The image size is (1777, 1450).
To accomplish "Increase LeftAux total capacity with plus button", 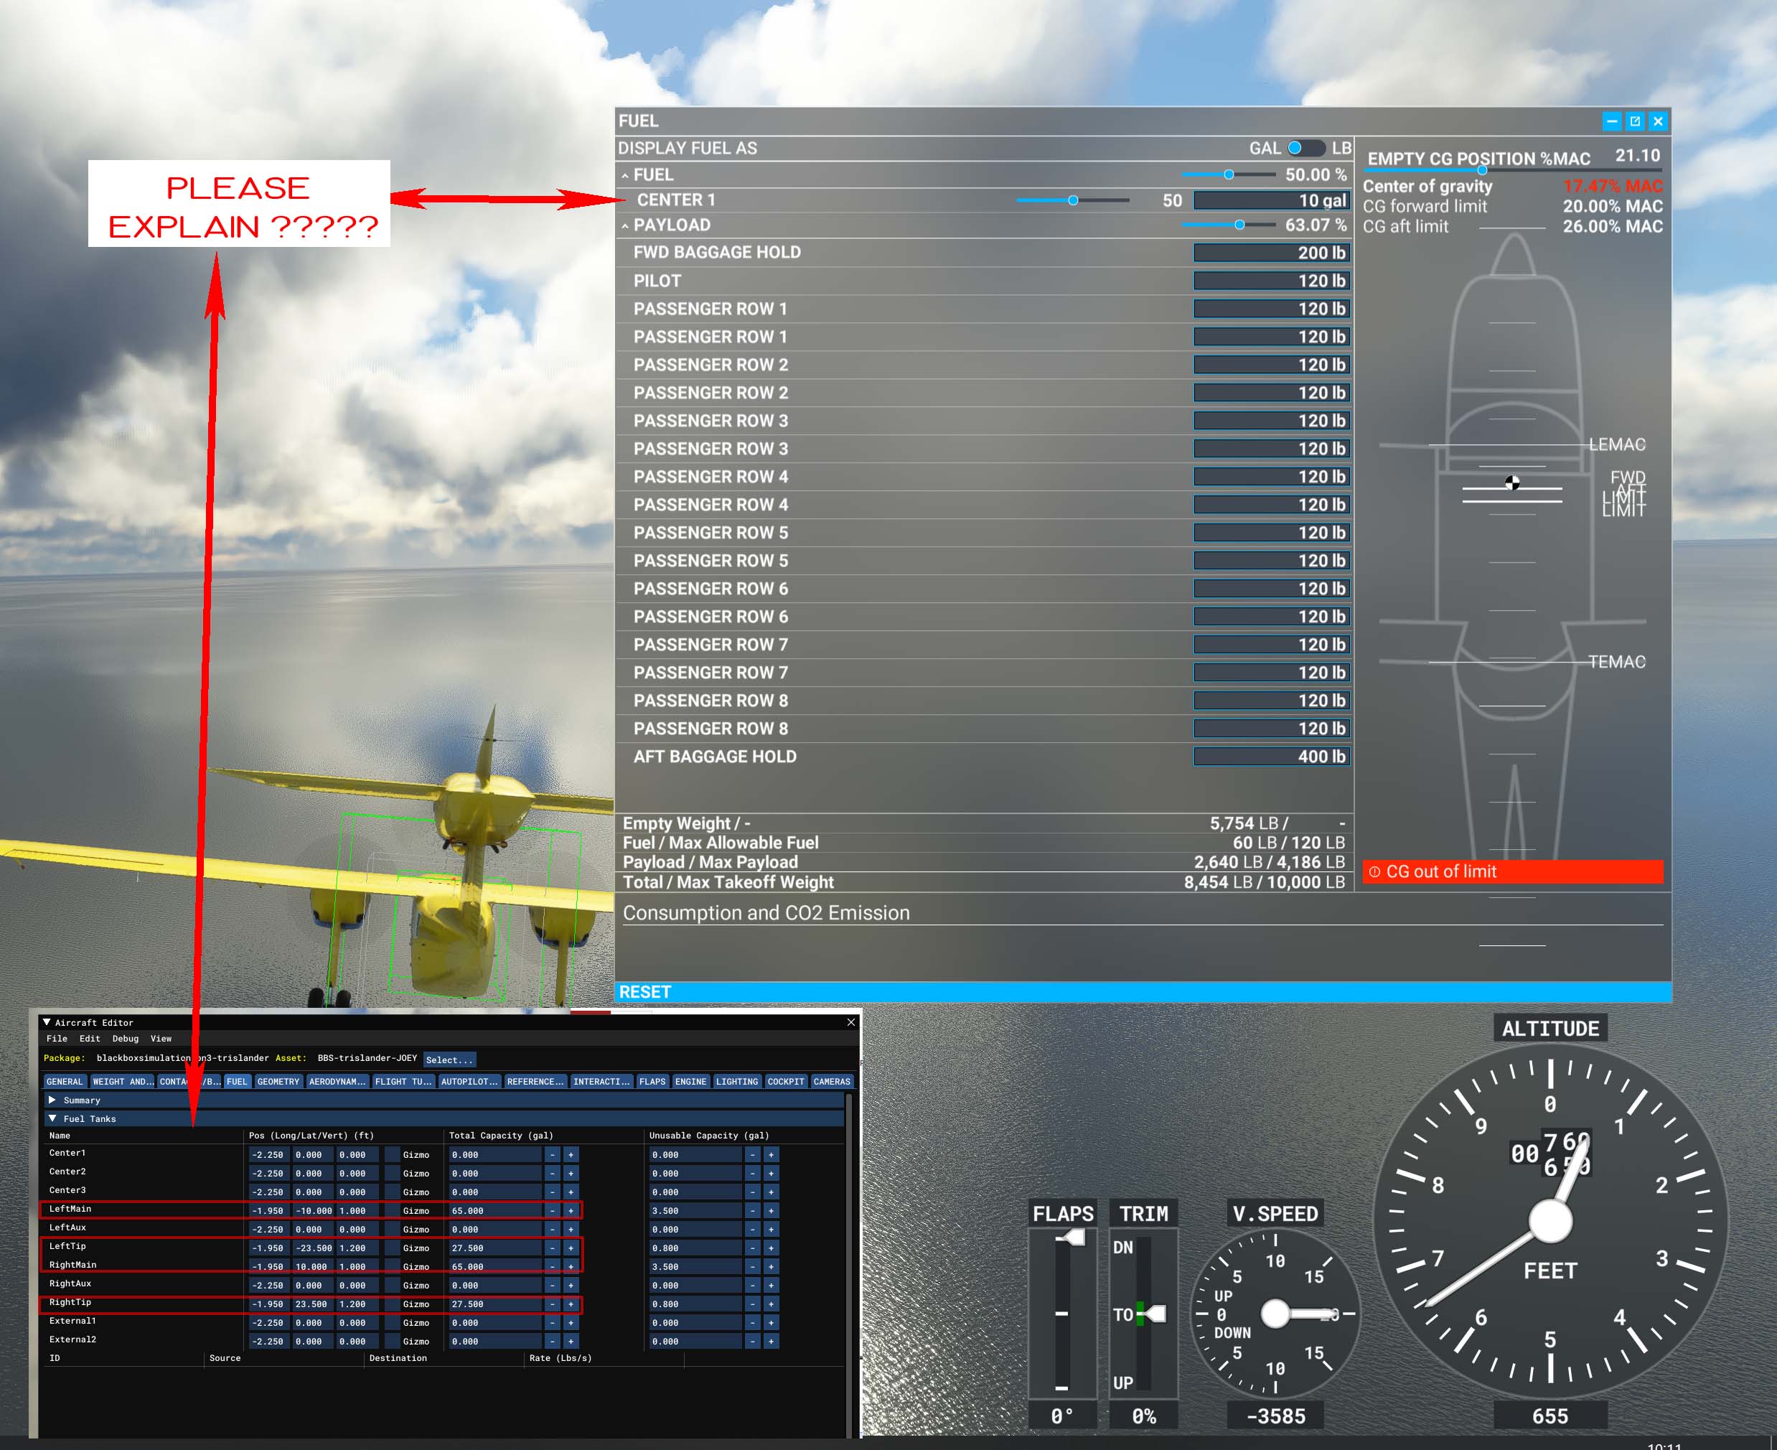I will tap(571, 1230).
